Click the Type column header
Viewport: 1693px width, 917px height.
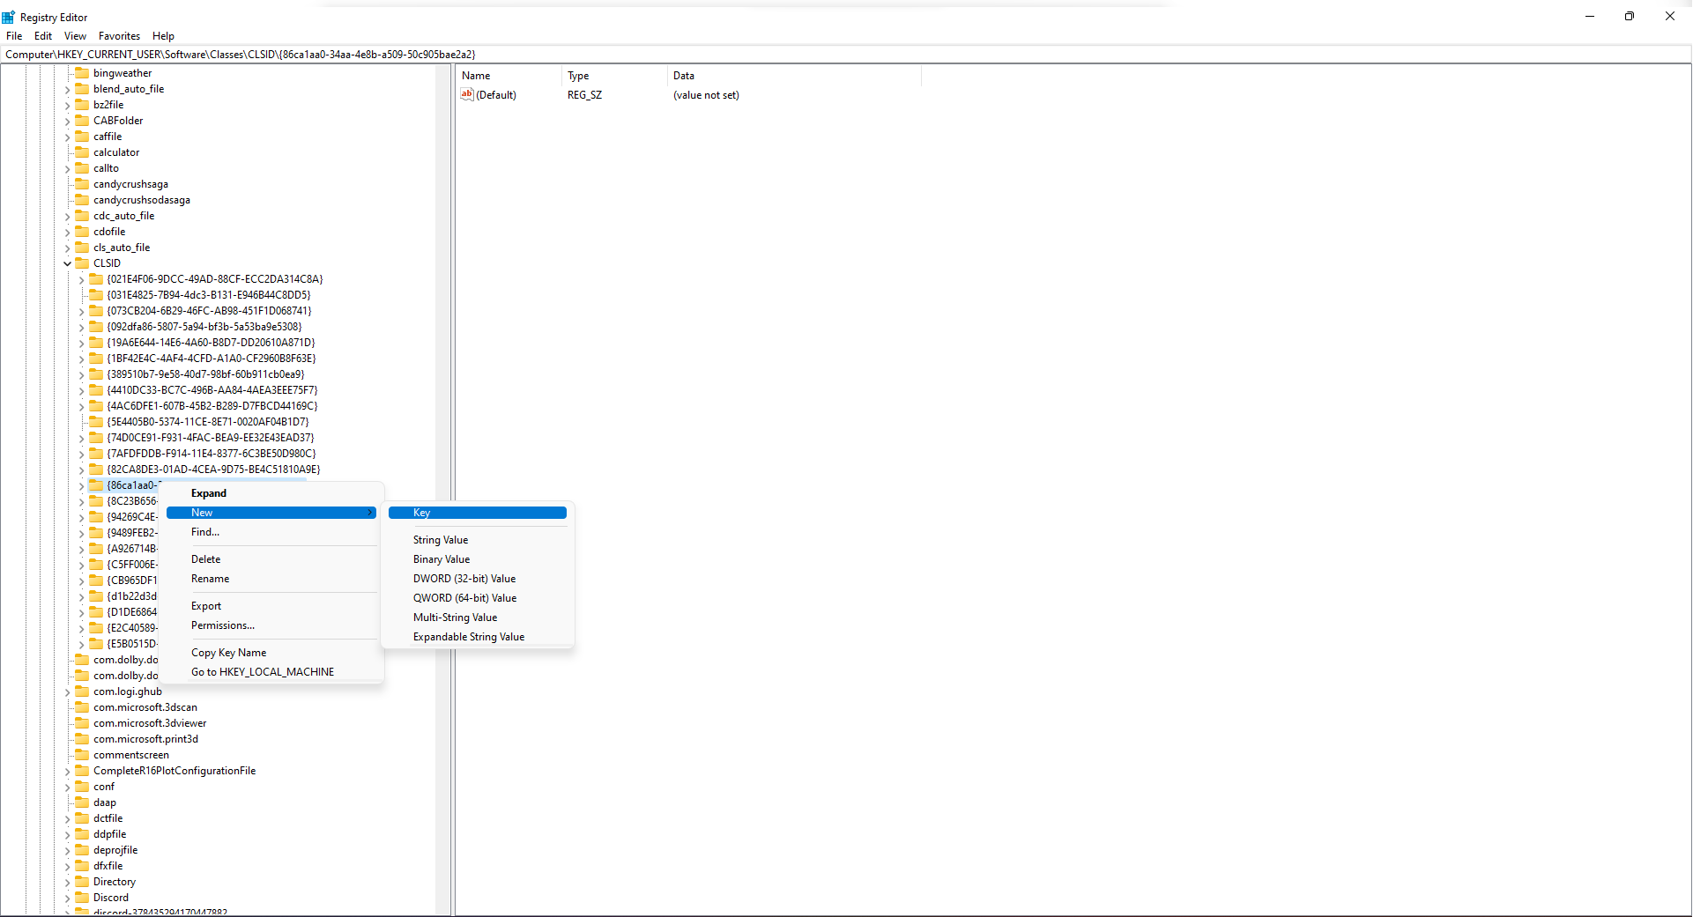(614, 76)
